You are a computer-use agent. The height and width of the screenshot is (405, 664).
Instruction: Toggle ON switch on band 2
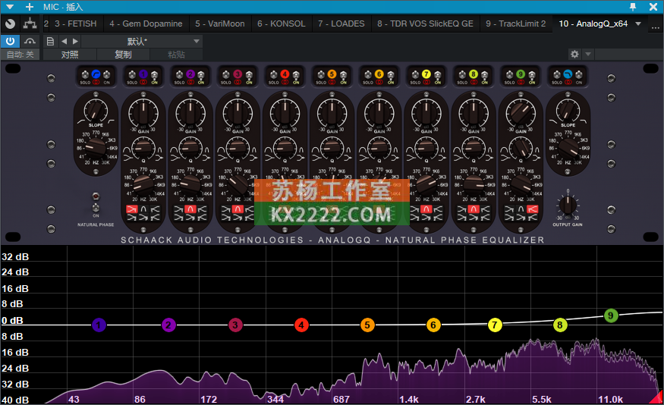[201, 75]
